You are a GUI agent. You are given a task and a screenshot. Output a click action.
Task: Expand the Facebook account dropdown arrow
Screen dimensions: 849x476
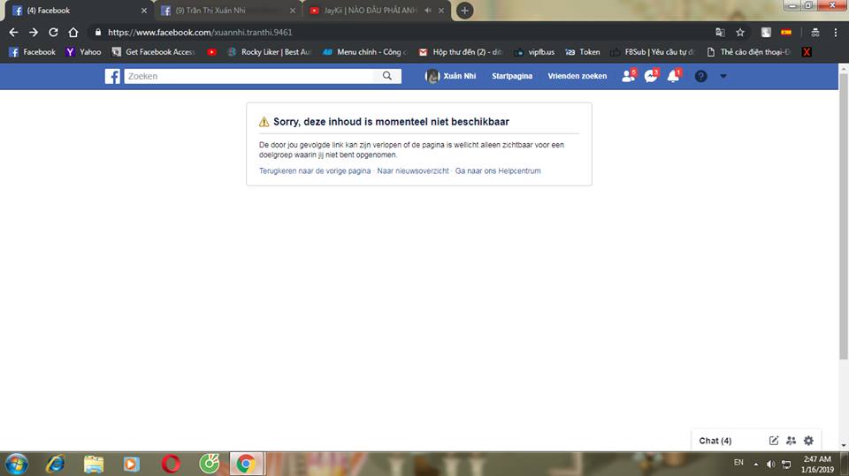tap(723, 77)
